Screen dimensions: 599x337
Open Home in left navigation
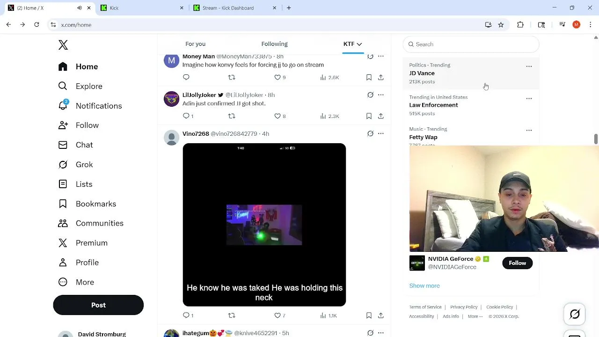pos(78,66)
